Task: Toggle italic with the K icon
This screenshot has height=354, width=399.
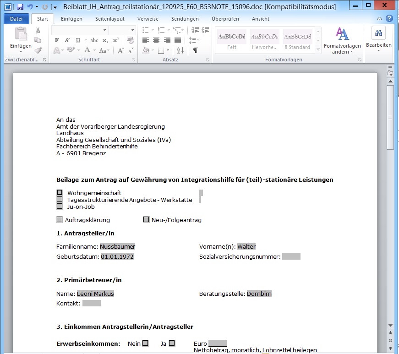Action: (x=67, y=40)
